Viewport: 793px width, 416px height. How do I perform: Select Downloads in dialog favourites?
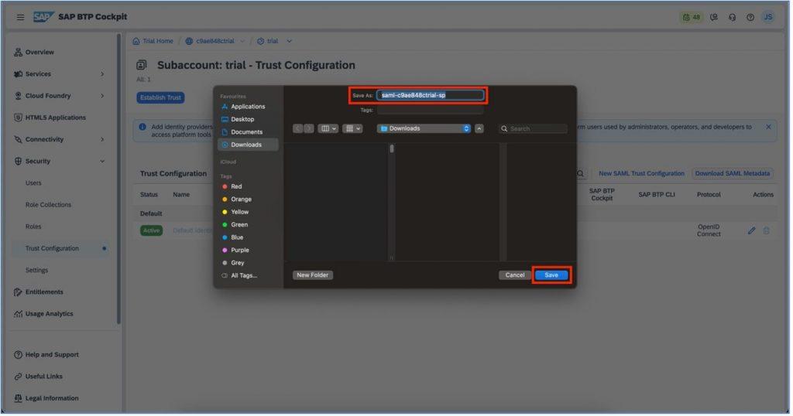(249, 145)
